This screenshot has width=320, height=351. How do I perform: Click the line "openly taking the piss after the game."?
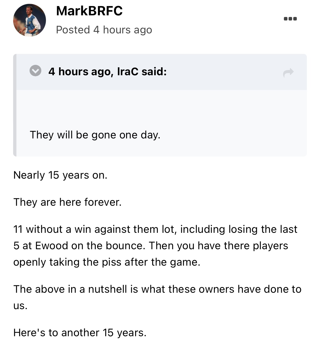point(107,262)
